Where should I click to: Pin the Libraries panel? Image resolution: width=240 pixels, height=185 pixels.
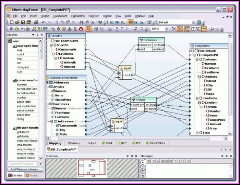click(x=37, y=35)
